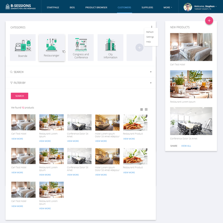Click View More under third-row Carl Test Hotel

[17, 206]
